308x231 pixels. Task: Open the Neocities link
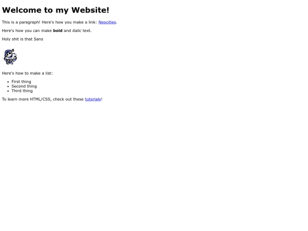coord(107,22)
